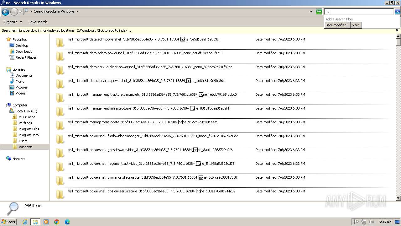
Task: Open the Videos library
Action: (20, 93)
